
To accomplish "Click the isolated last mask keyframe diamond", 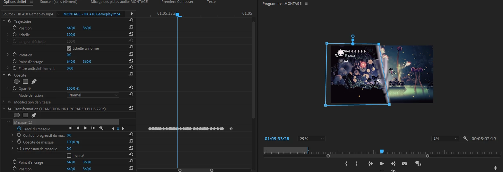I will (x=231, y=129).
